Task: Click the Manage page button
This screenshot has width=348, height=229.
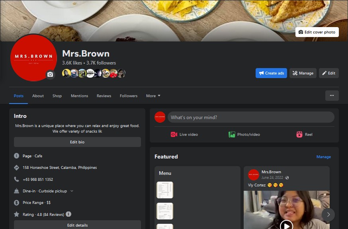Action: [303, 73]
